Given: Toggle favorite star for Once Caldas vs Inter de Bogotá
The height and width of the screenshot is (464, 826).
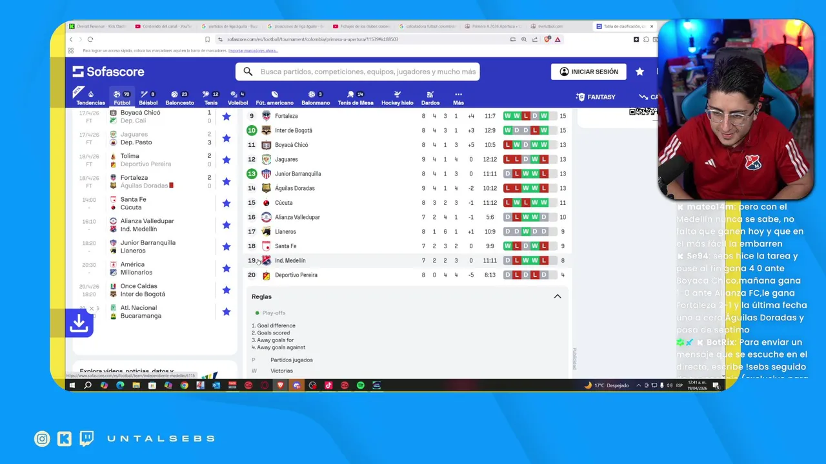Looking at the screenshot, I should pos(226,290).
